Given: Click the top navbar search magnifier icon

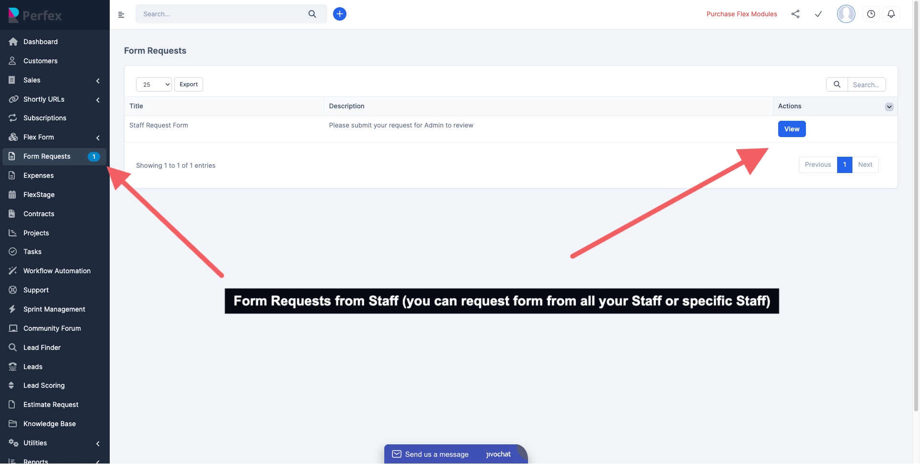Looking at the screenshot, I should coord(312,14).
